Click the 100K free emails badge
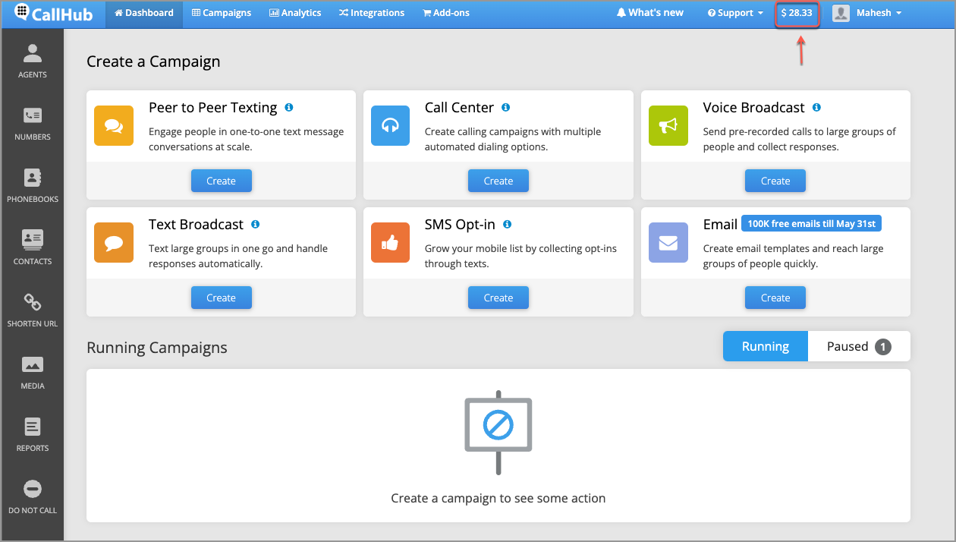The width and height of the screenshot is (956, 542). [x=812, y=224]
